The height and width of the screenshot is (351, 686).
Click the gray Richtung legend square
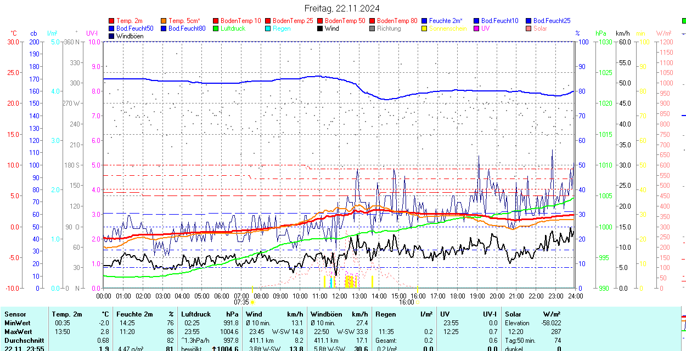373,28
